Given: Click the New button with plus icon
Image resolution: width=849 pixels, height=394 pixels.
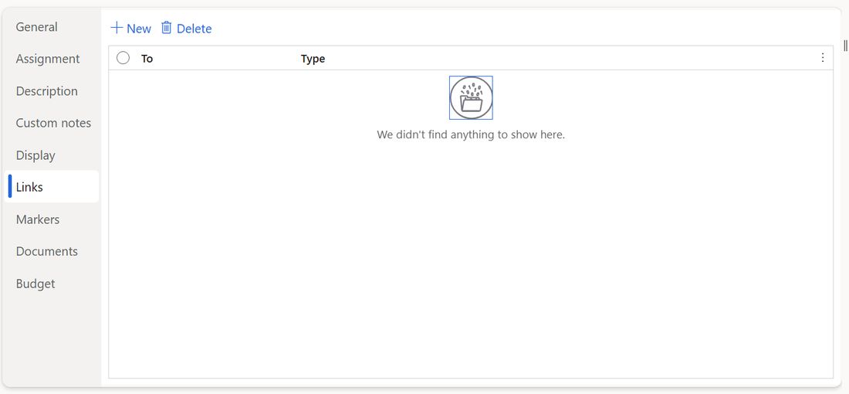Looking at the screenshot, I should [x=130, y=28].
